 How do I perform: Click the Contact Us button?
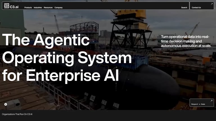pos(202,6)
